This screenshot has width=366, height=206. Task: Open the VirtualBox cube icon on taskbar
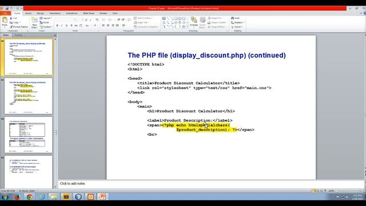[x=78, y=197]
